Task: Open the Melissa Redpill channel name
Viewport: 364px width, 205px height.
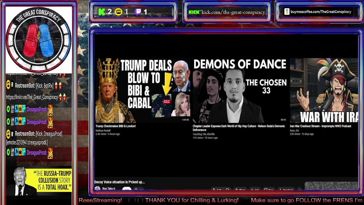Action: [103, 131]
